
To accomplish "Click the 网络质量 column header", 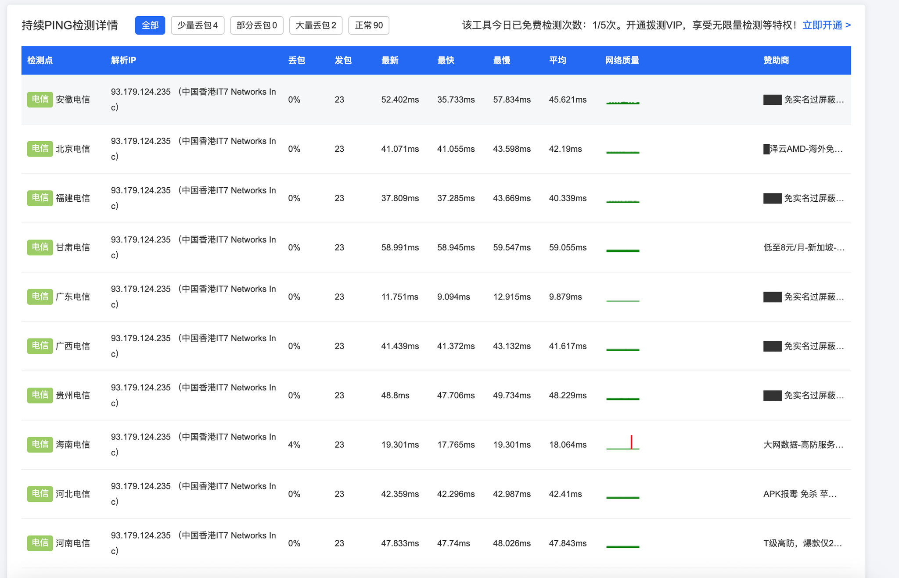I will (x=622, y=61).
